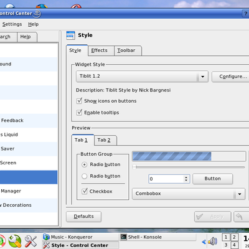This screenshot has height=249, width=249.
Task: Switch to the Toolbar tab
Action: [128, 50]
